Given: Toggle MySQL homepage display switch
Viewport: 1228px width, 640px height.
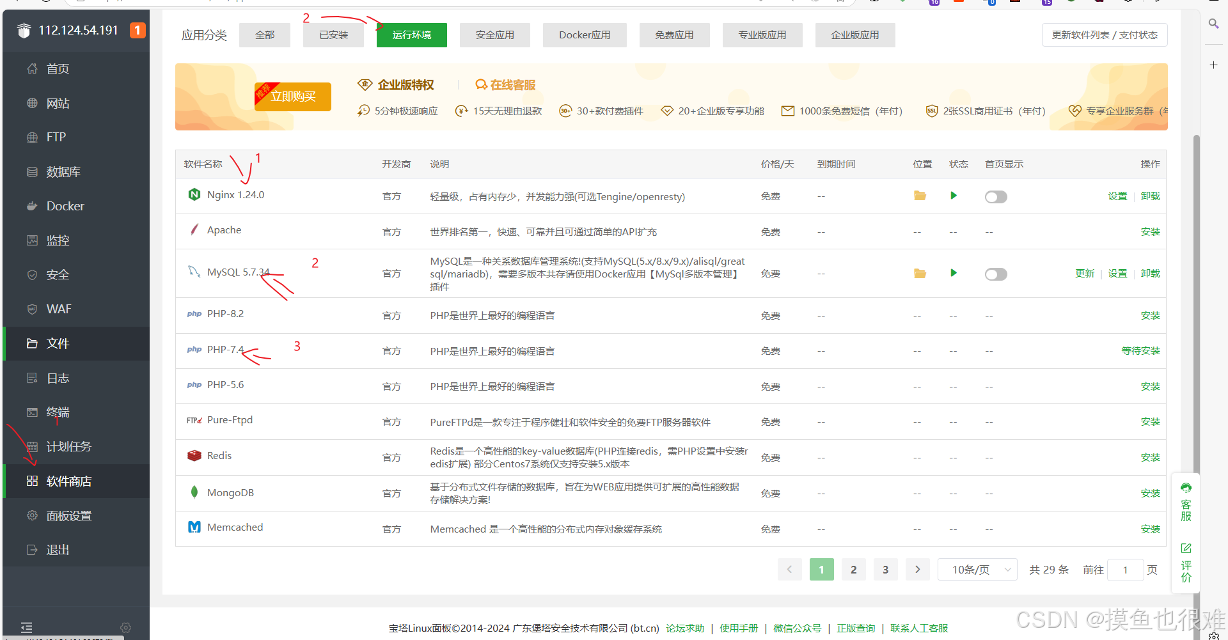Looking at the screenshot, I should coord(996,274).
